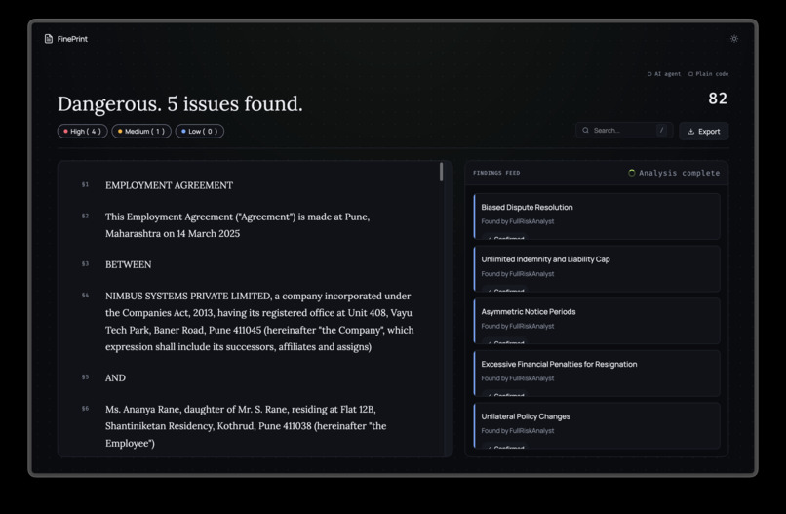The image size is (786, 514).
Task: Click the Analysis complete status spinner icon
Action: point(632,173)
